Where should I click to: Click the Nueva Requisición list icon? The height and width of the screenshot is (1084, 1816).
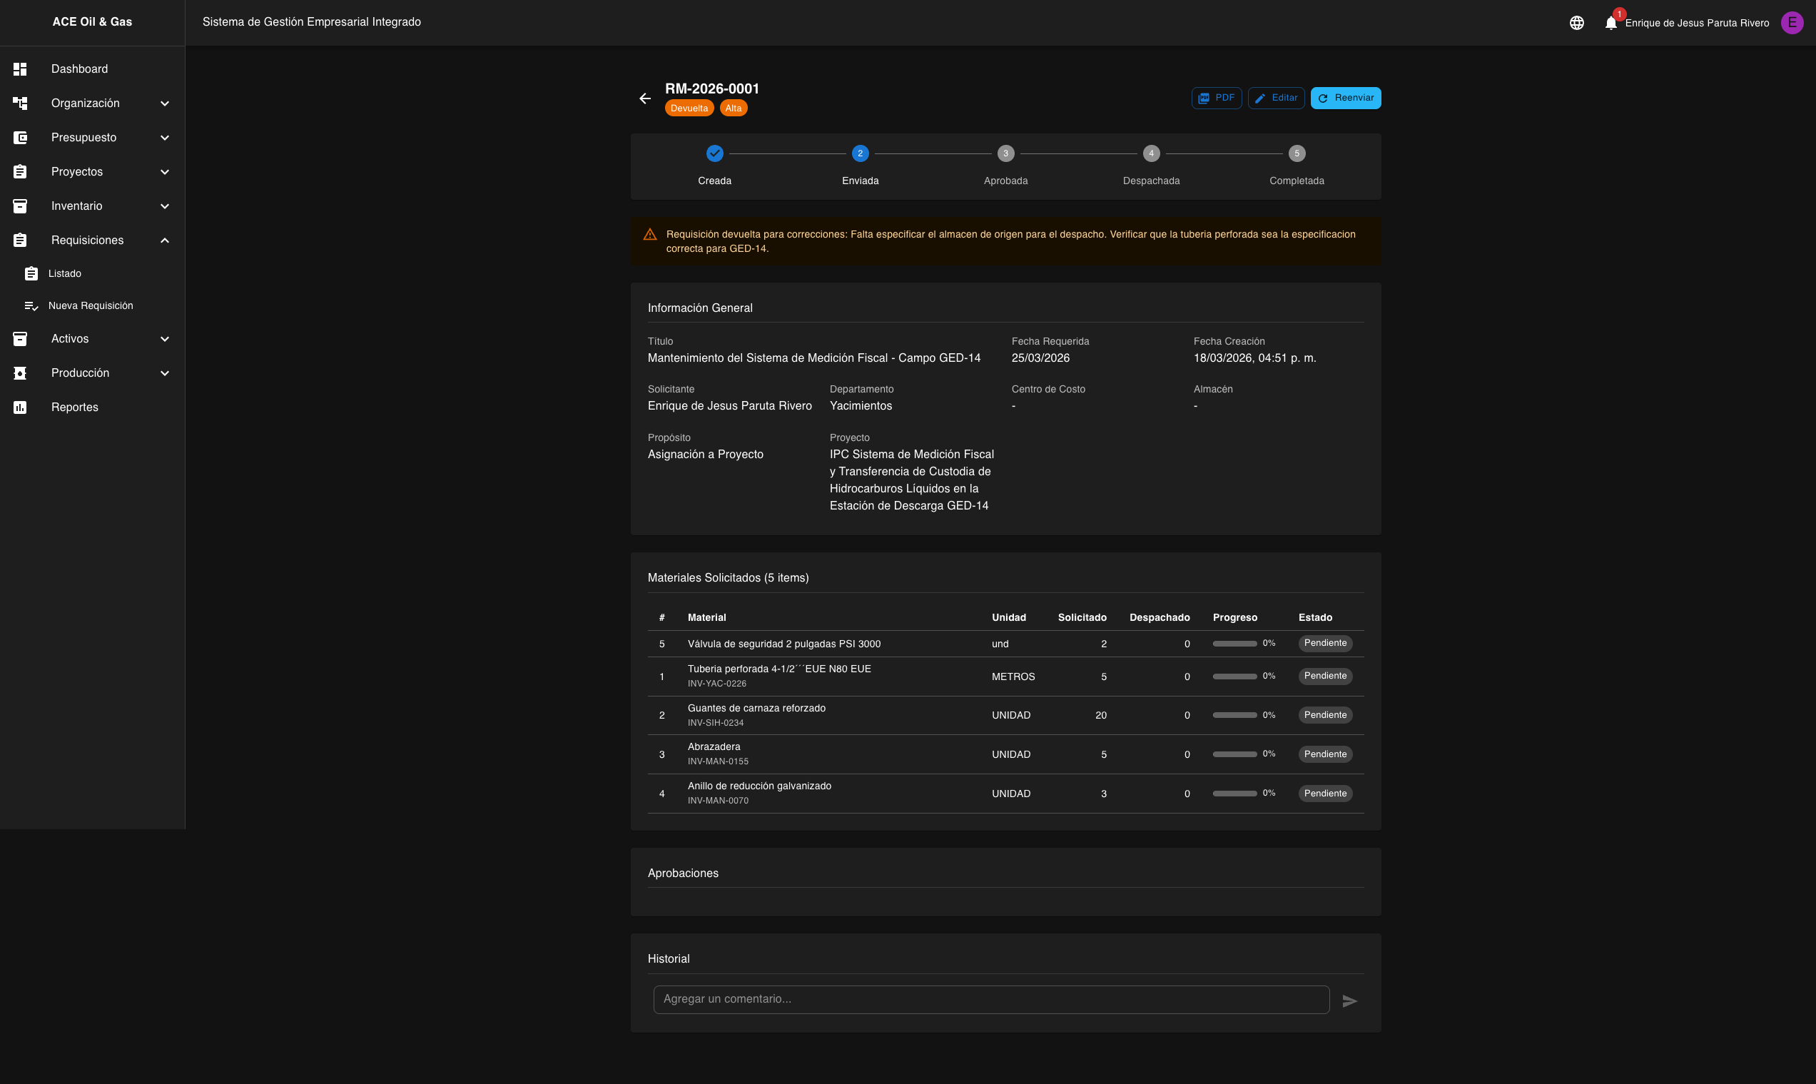[31, 306]
